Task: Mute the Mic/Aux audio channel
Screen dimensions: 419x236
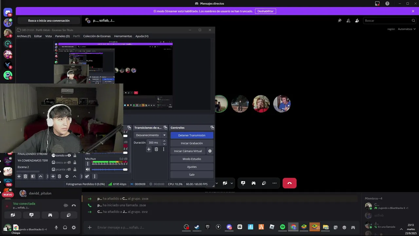Action: 87,169
